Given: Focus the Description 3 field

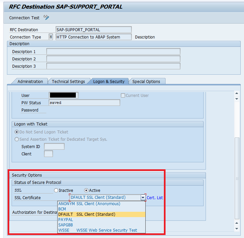Looking at the screenshot, I should pos(113,66).
